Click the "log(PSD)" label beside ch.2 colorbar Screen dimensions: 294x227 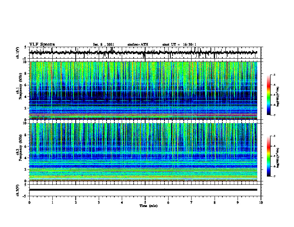[x=278, y=158]
